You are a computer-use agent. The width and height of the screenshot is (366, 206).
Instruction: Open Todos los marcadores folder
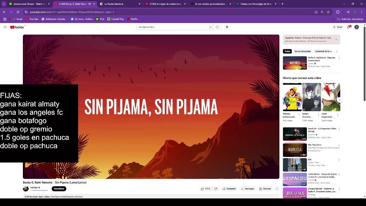[x=350, y=19]
